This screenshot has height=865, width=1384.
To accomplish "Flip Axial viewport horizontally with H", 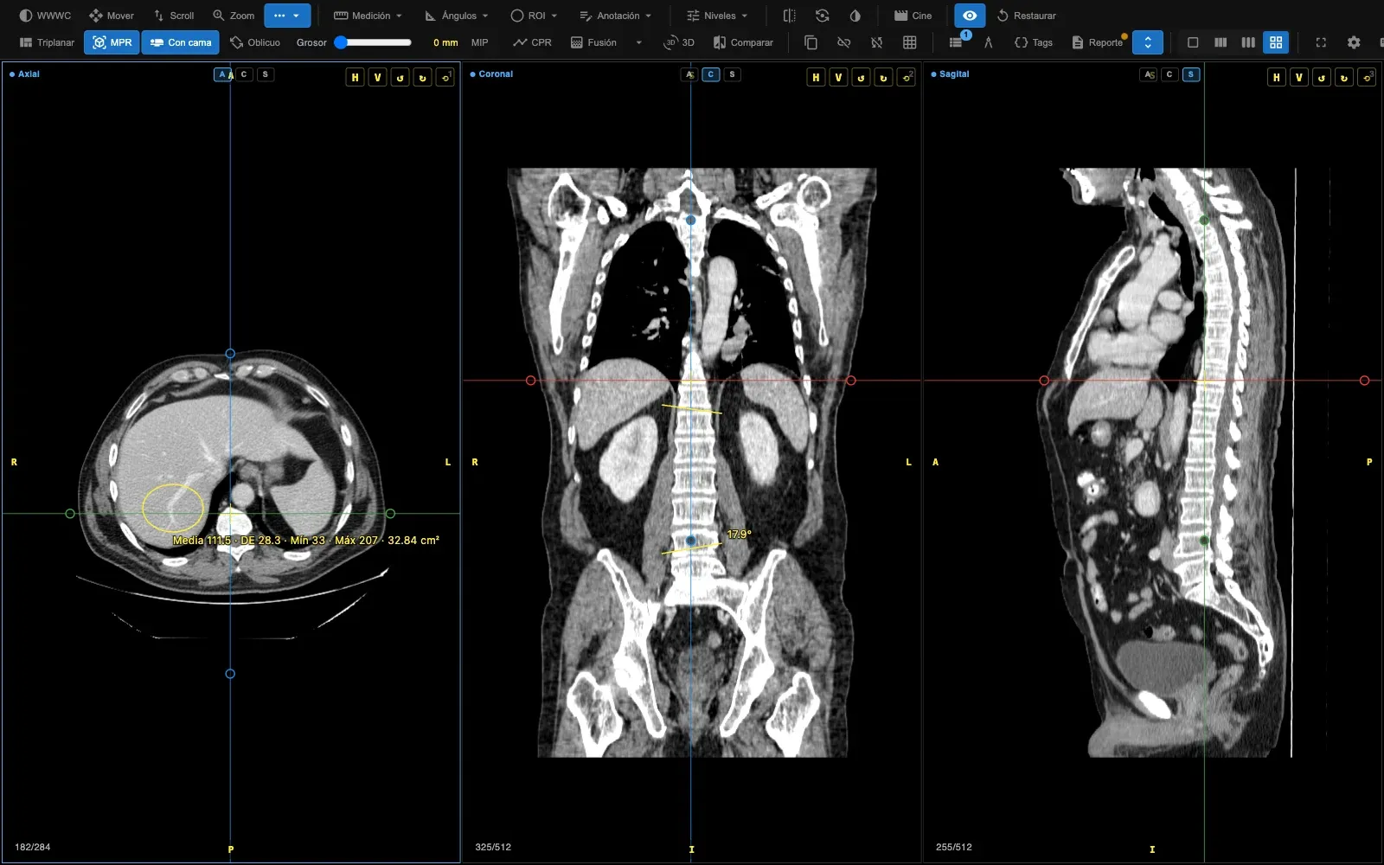I will click(x=355, y=77).
